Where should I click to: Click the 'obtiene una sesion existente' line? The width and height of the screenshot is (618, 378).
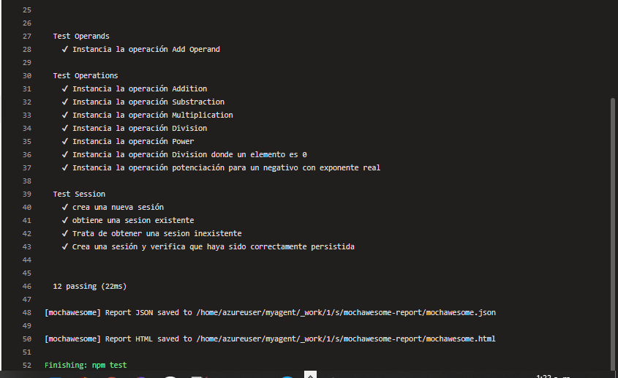click(x=128, y=220)
